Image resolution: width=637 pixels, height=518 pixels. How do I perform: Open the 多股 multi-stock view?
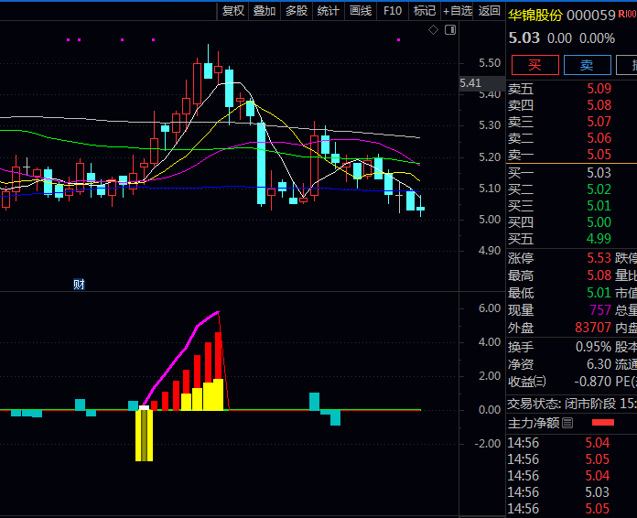(296, 11)
